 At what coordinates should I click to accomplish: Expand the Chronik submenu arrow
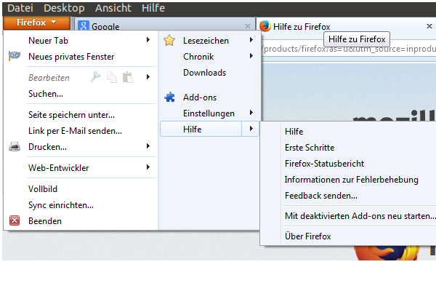[251, 56]
